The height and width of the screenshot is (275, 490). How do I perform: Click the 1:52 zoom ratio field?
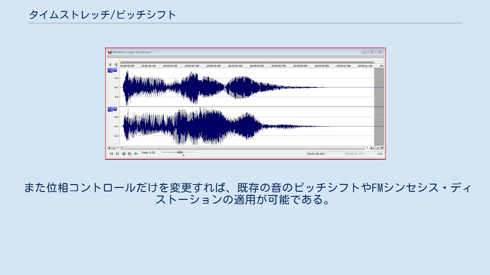(x=374, y=154)
